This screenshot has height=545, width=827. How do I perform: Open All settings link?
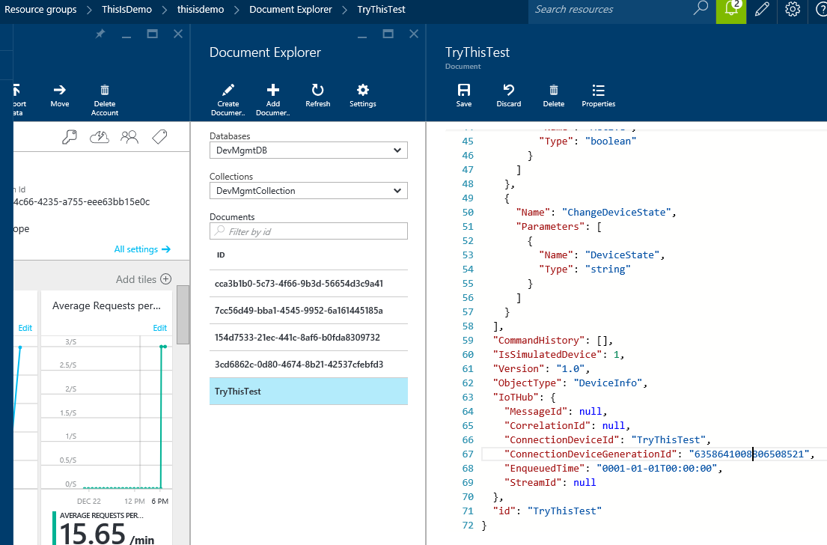142,249
